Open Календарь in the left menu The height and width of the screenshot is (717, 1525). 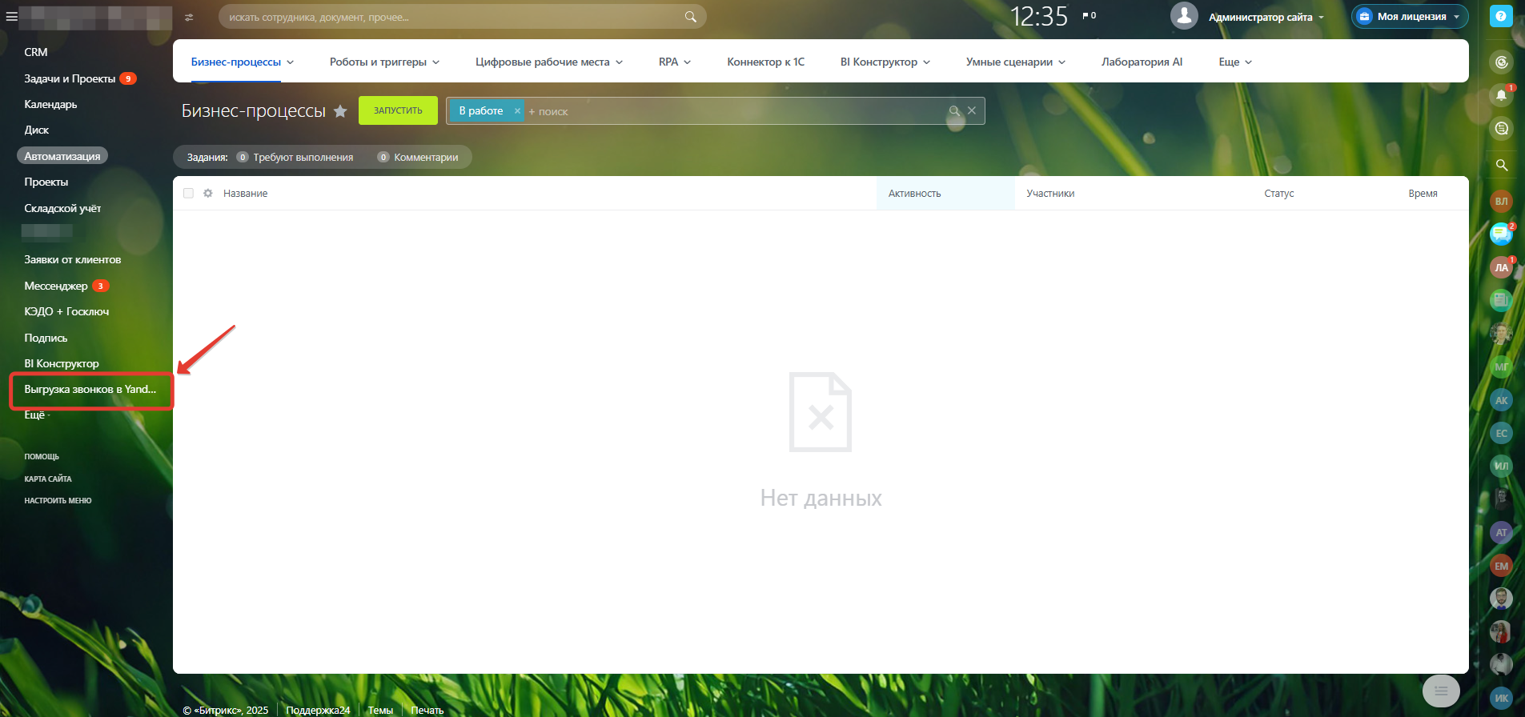click(50, 104)
